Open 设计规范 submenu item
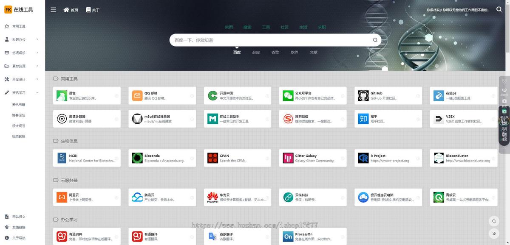Image resolution: width=510 pixels, height=245 pixels. (19, 126)
